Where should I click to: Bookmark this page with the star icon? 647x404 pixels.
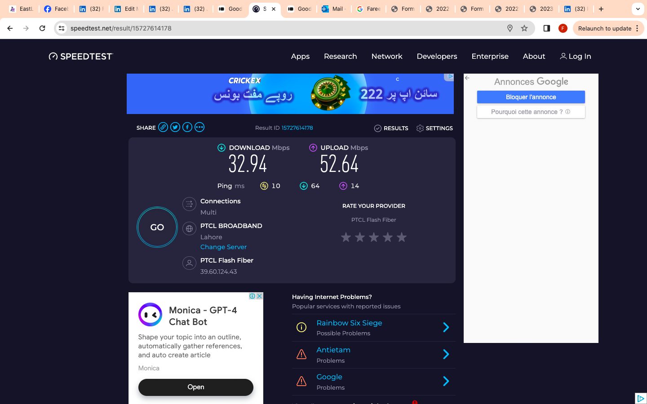coord(524,28)
